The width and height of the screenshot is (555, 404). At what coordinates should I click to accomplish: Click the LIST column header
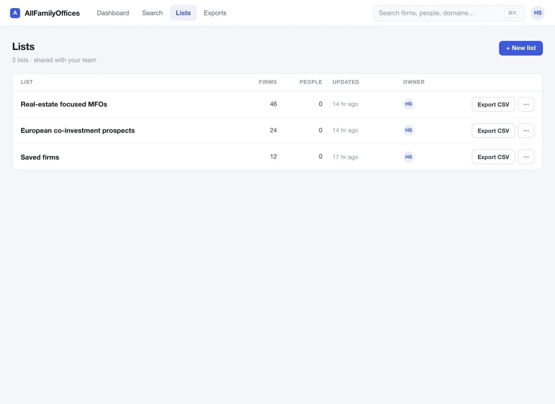pos(27,82)
